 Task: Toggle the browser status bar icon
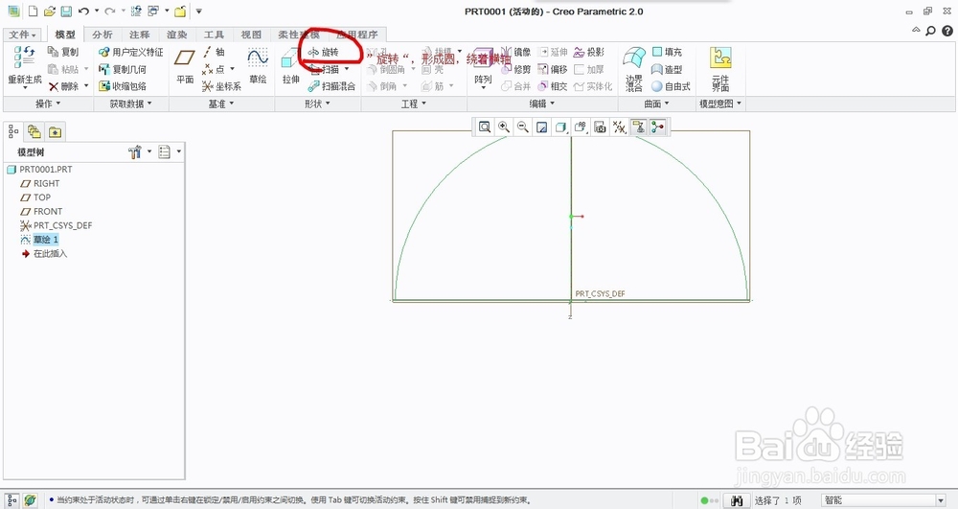[x=30, y=500]
